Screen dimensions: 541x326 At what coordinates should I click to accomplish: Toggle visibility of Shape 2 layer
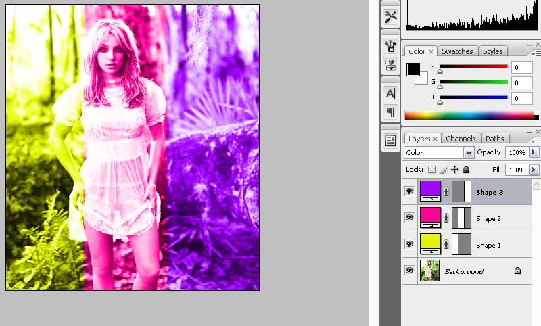coord(409,218)
